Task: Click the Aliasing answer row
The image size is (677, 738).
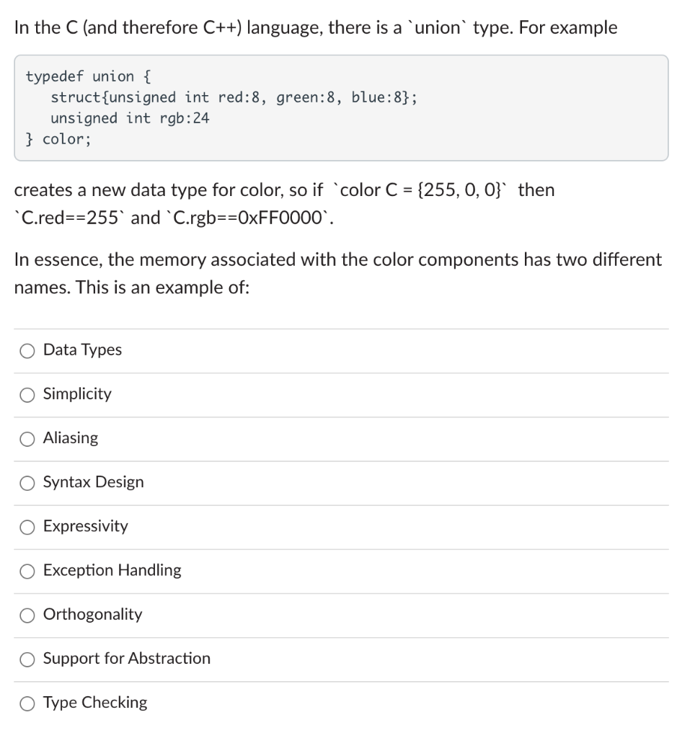Action: coord(70,438)
